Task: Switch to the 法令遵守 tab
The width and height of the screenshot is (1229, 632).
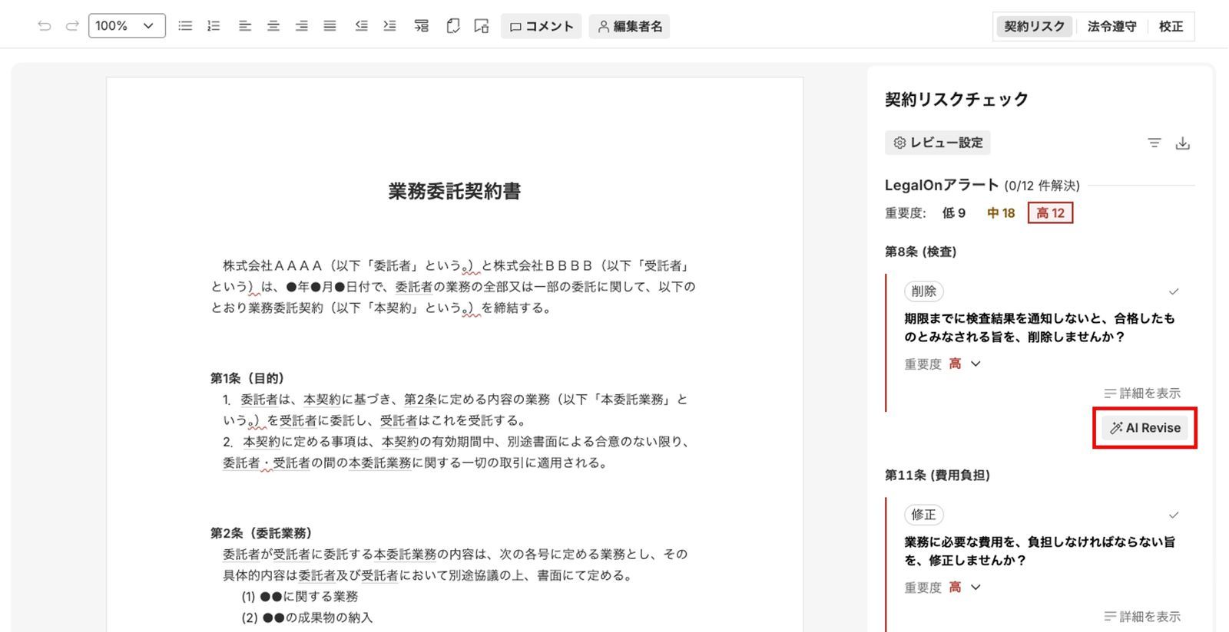Action: [1111, 26]
